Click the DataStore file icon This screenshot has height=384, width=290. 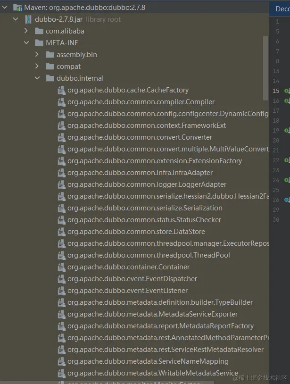tap(61, 232)
